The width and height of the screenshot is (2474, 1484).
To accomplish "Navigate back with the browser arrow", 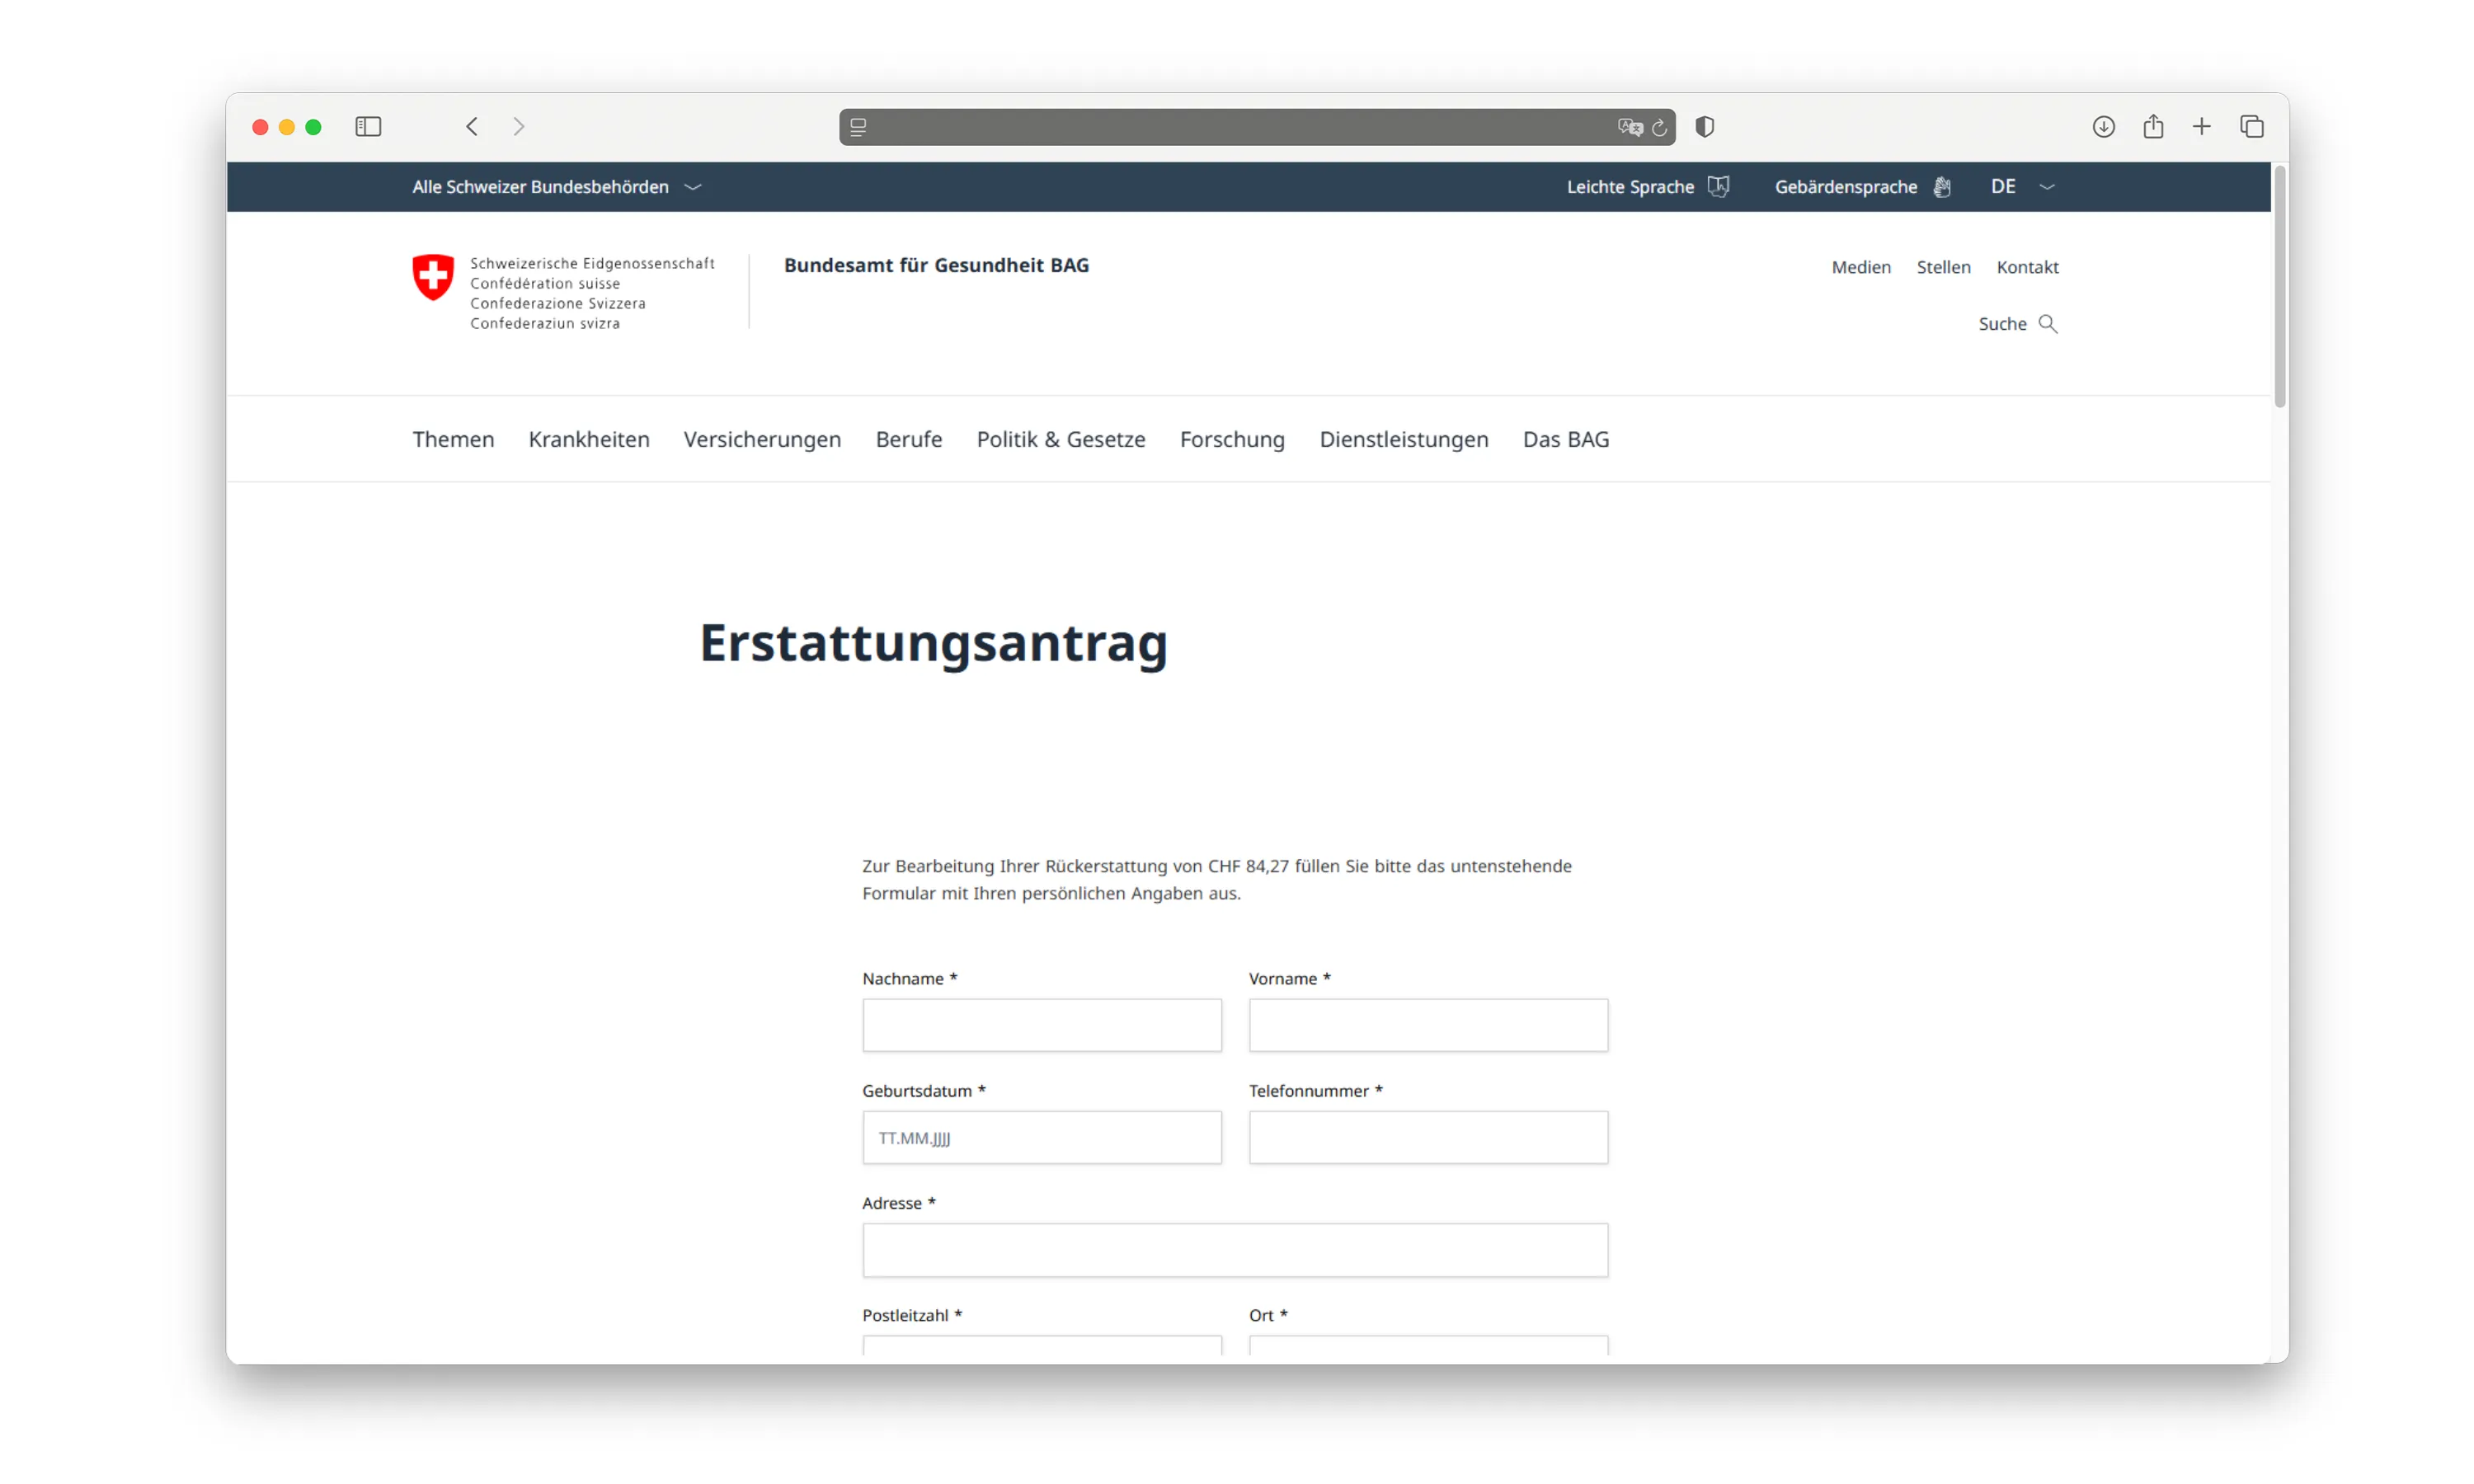I will coord(472,126).
